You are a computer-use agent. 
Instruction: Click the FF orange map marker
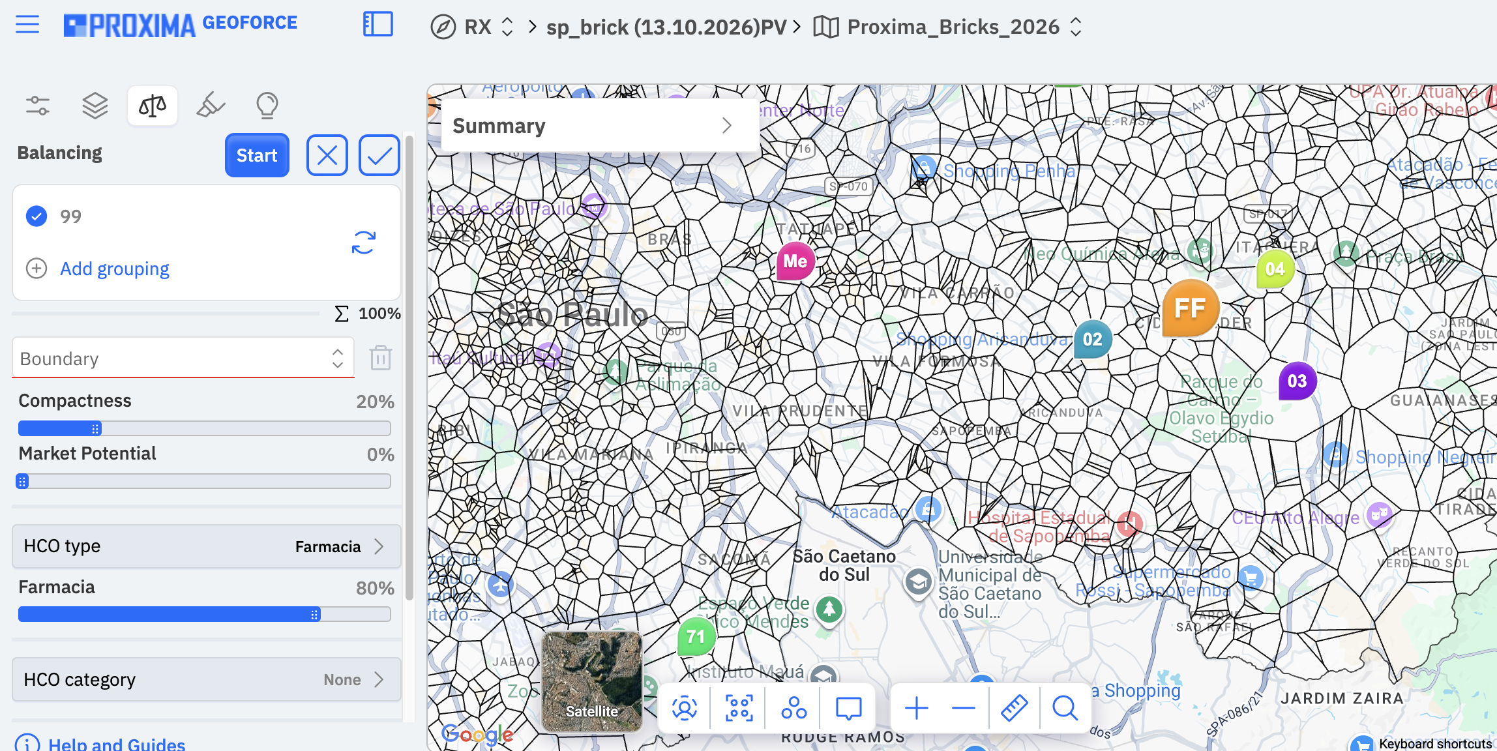point(1191,308)
